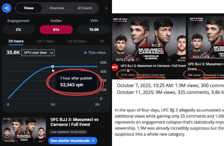This screenshot has height=146, width=224.
Task: Click the IQ logo icon
Action: pos(7,8)
